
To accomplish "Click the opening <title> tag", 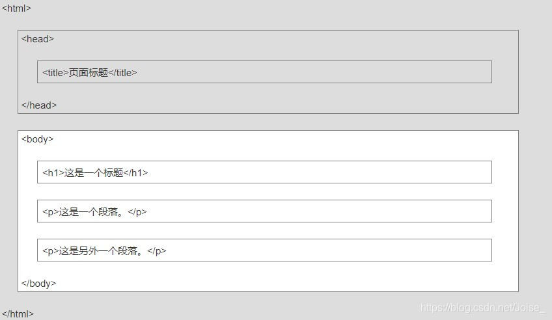I will (x=55, y=73).
